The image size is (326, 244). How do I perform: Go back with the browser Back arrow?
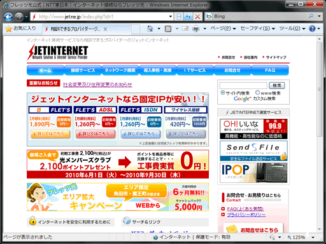pyautogui.click(x=8, y=17)
